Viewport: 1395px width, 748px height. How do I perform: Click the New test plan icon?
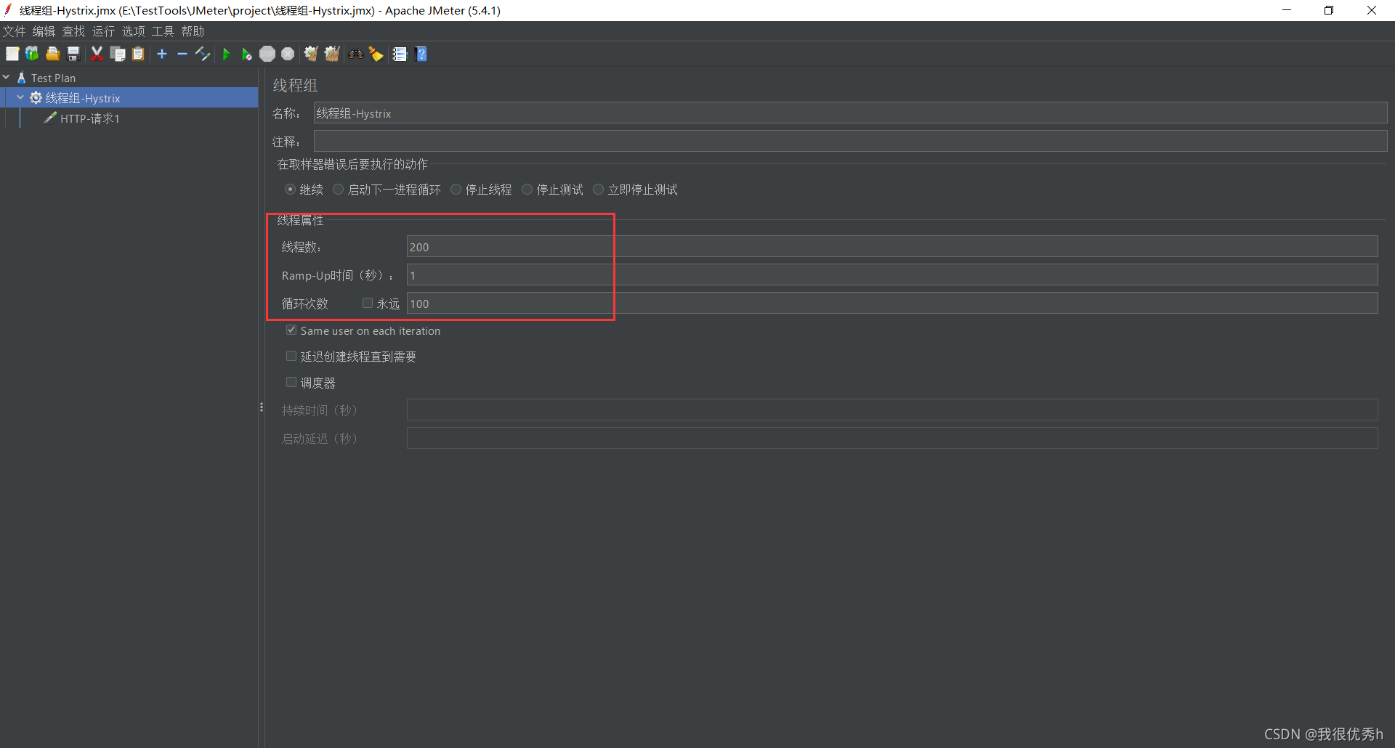(12, 54)
